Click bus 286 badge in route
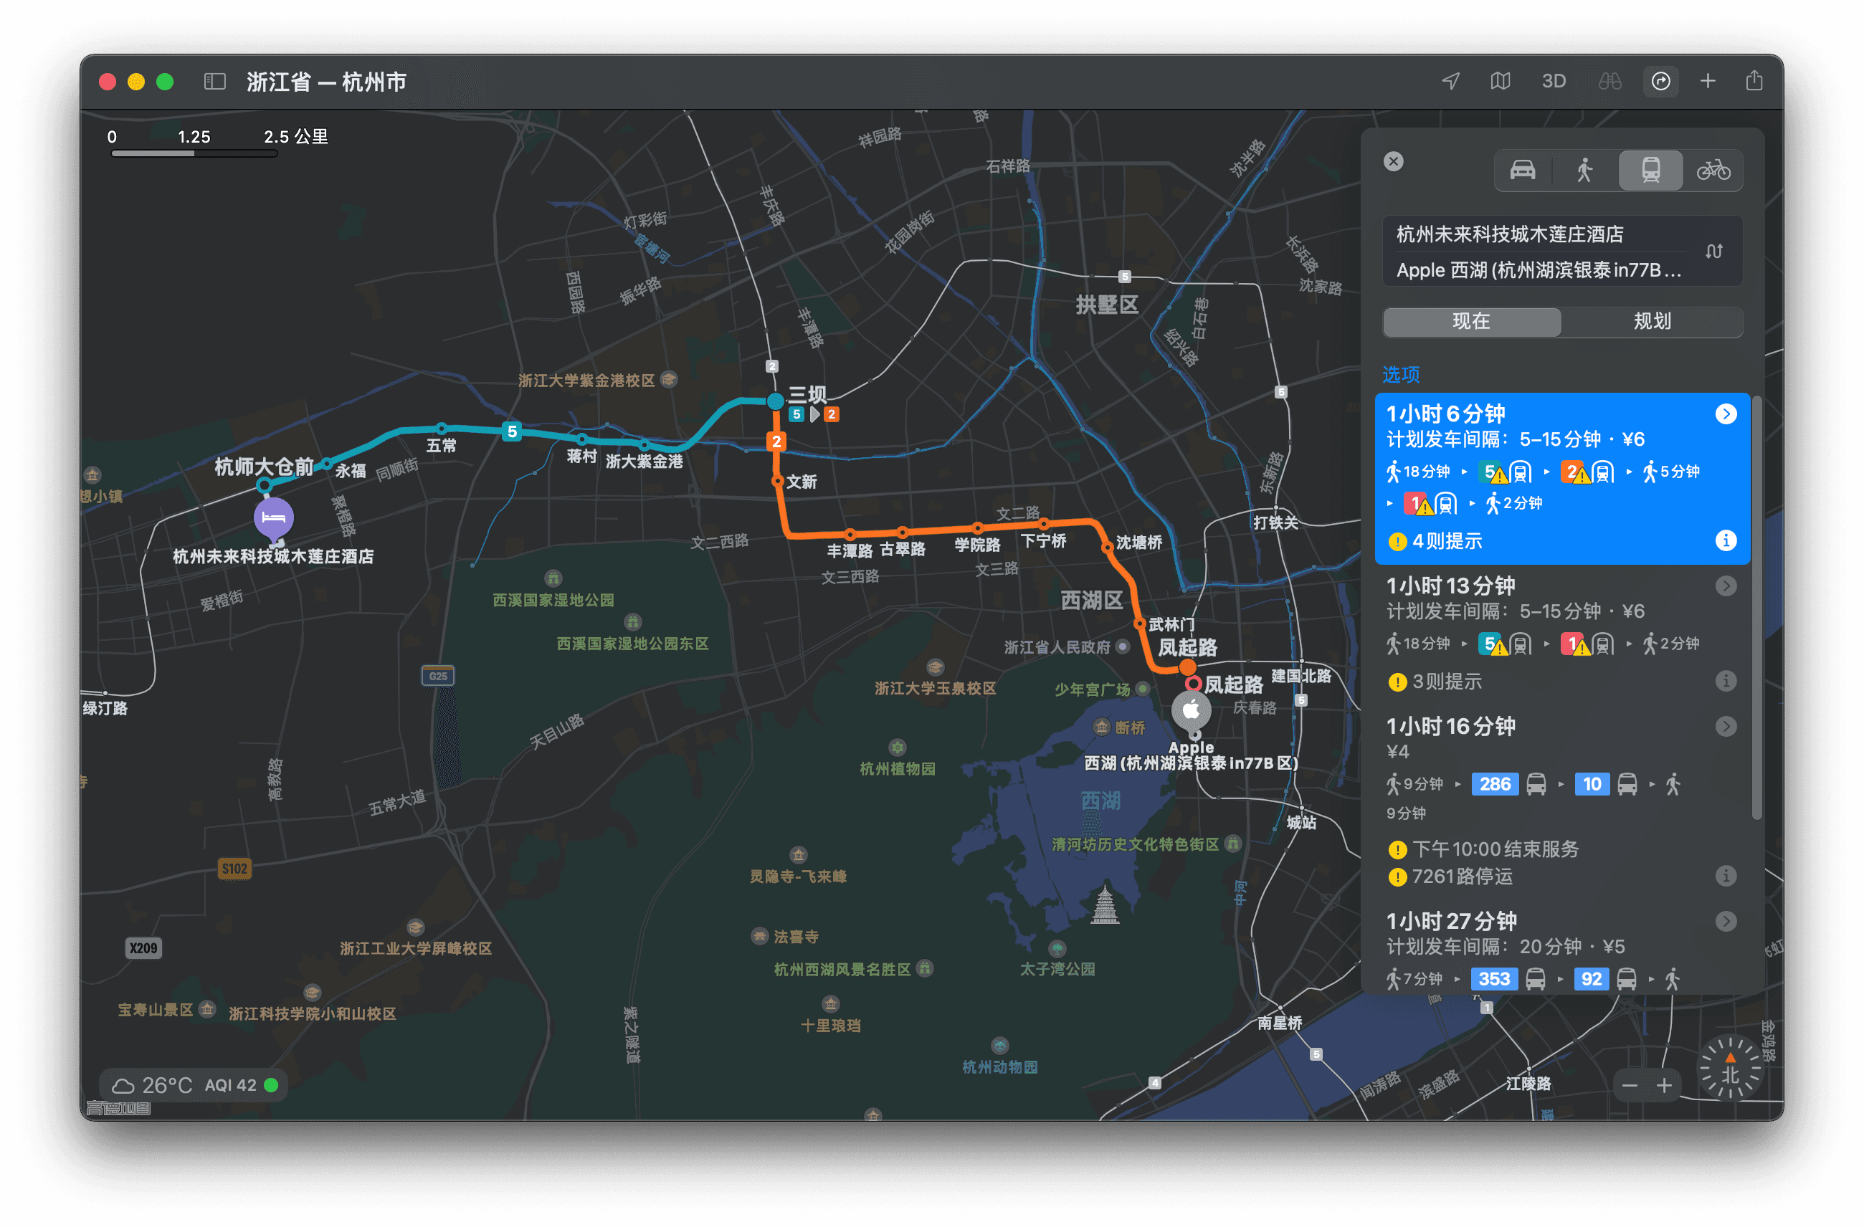1864x1227 pixels. 1494,784
